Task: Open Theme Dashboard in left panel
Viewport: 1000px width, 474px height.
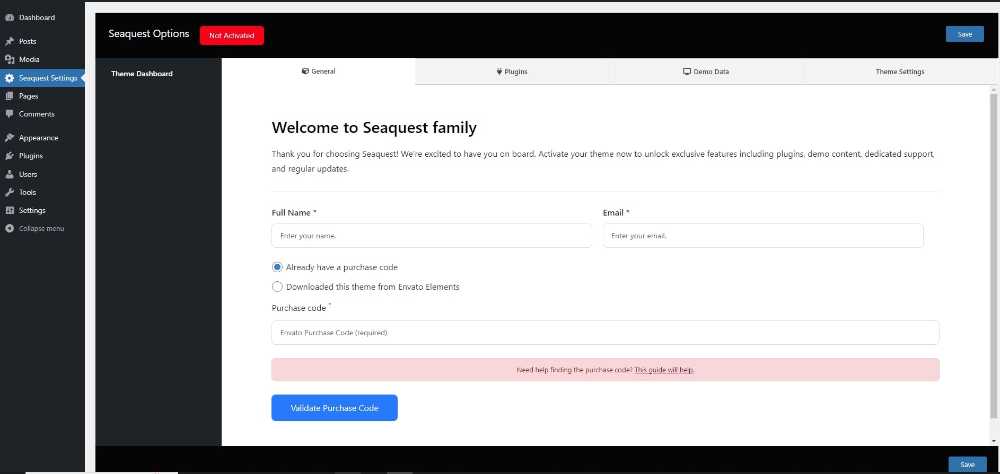Action: click(142, 74)
